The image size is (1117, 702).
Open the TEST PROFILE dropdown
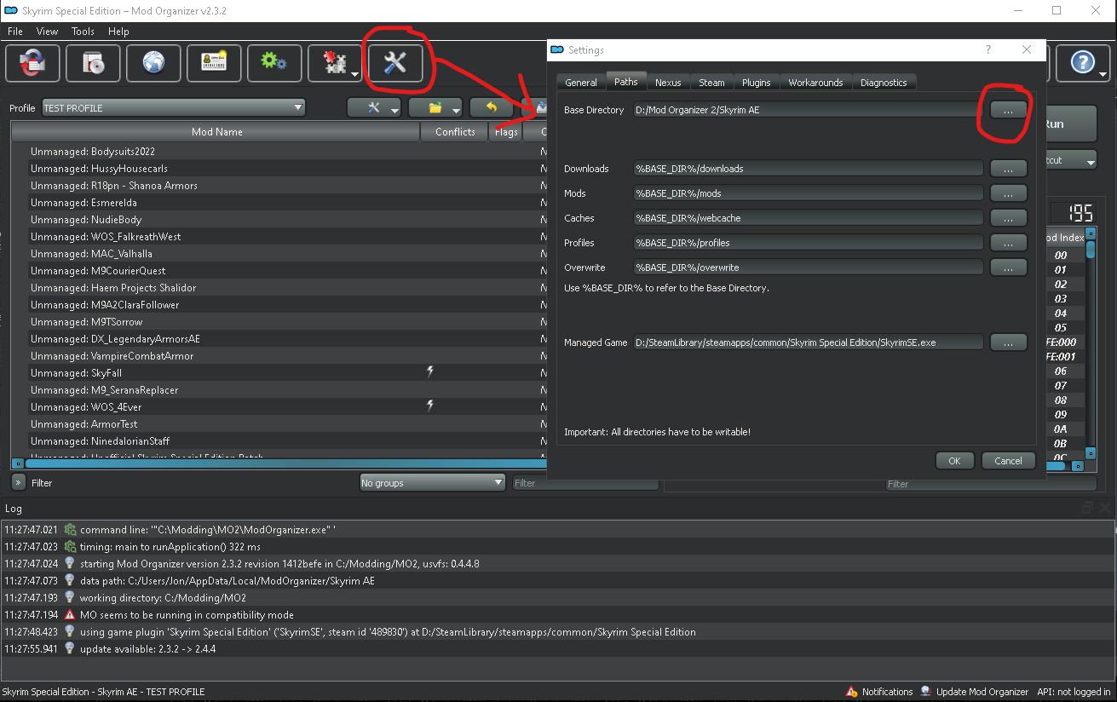(173, 108)
